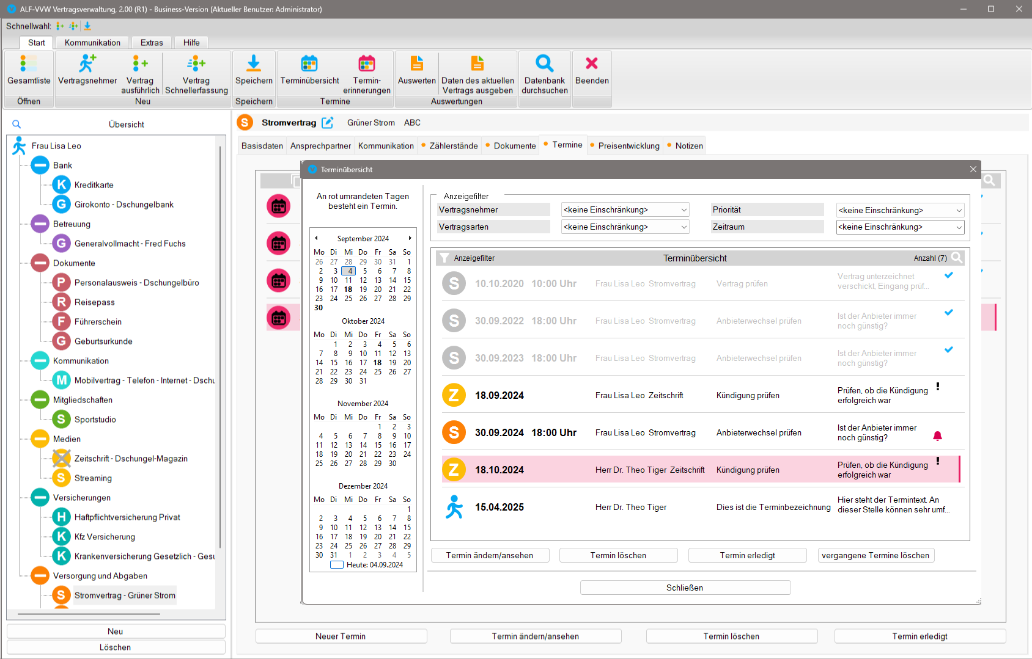Click the Frau Lisa Leo person icon

[20, 145]
